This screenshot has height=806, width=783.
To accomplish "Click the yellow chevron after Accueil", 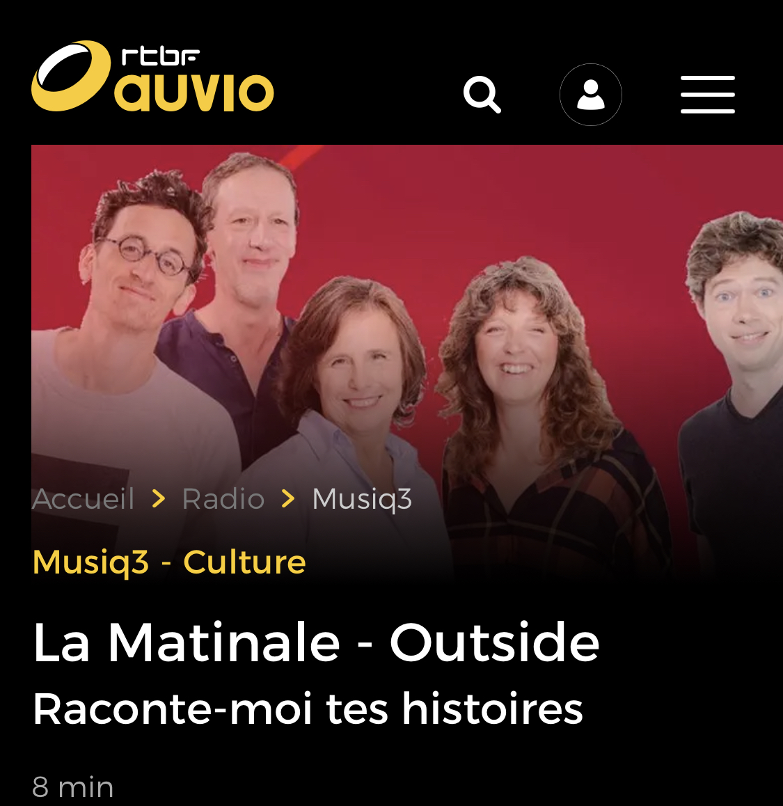I will 159,498.
